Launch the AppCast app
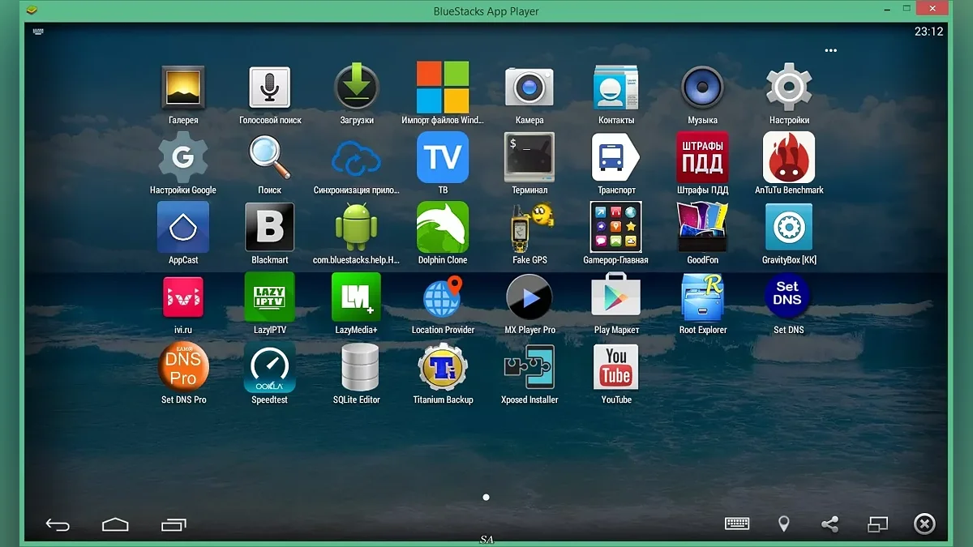The height and width of the screenshot is (547, 973). tap(183, 228)
